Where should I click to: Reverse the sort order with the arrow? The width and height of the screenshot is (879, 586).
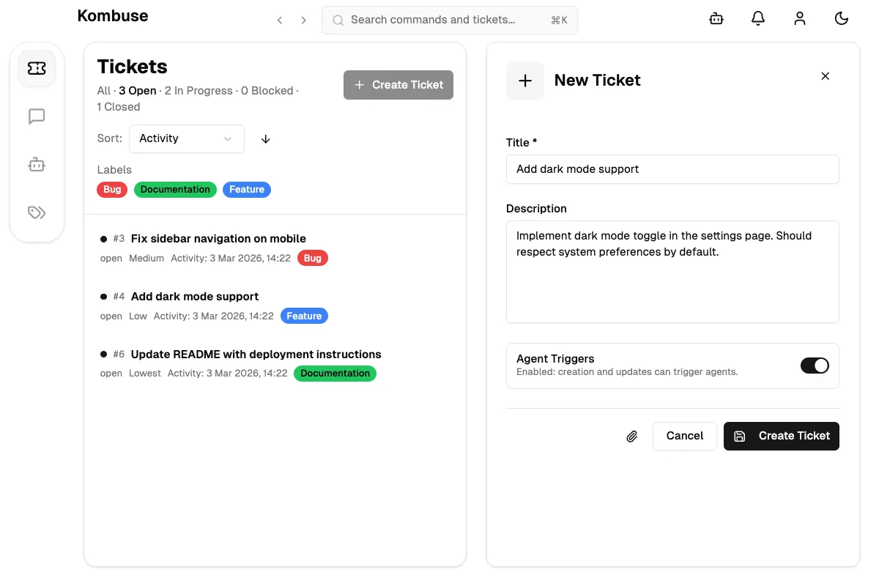pyautogui.click(x=265, y=138)
